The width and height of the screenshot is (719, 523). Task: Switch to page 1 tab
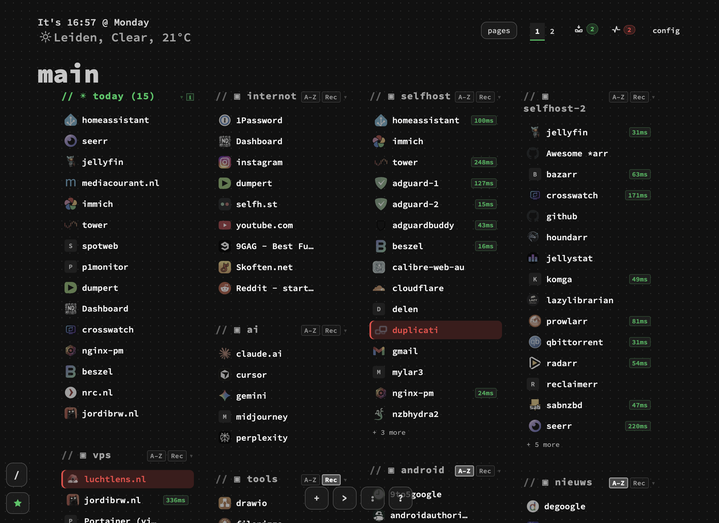[x=537, y=31]
